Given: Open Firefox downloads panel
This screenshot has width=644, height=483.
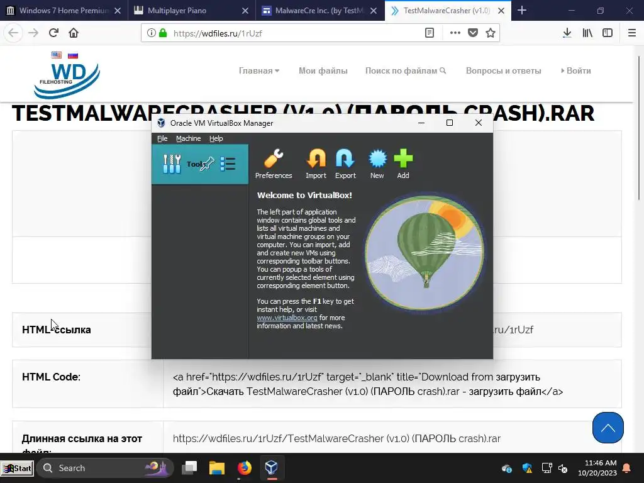Looking at the screenshot, I should (x=567, y=33).
